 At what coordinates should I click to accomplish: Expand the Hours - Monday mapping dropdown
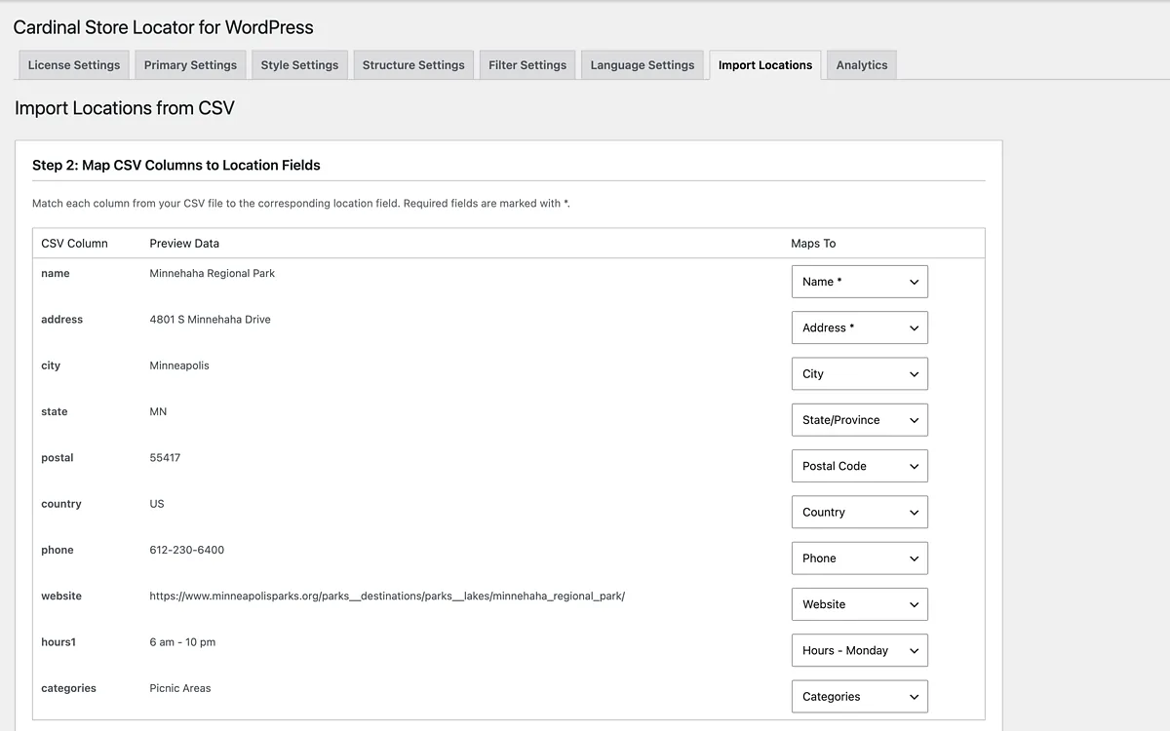(x=859, y=650)
